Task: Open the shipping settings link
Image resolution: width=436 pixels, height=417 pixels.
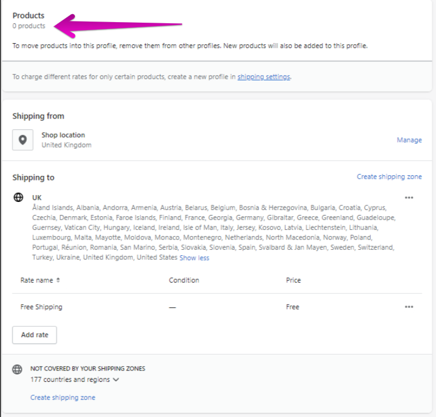Action: (264, 77)
